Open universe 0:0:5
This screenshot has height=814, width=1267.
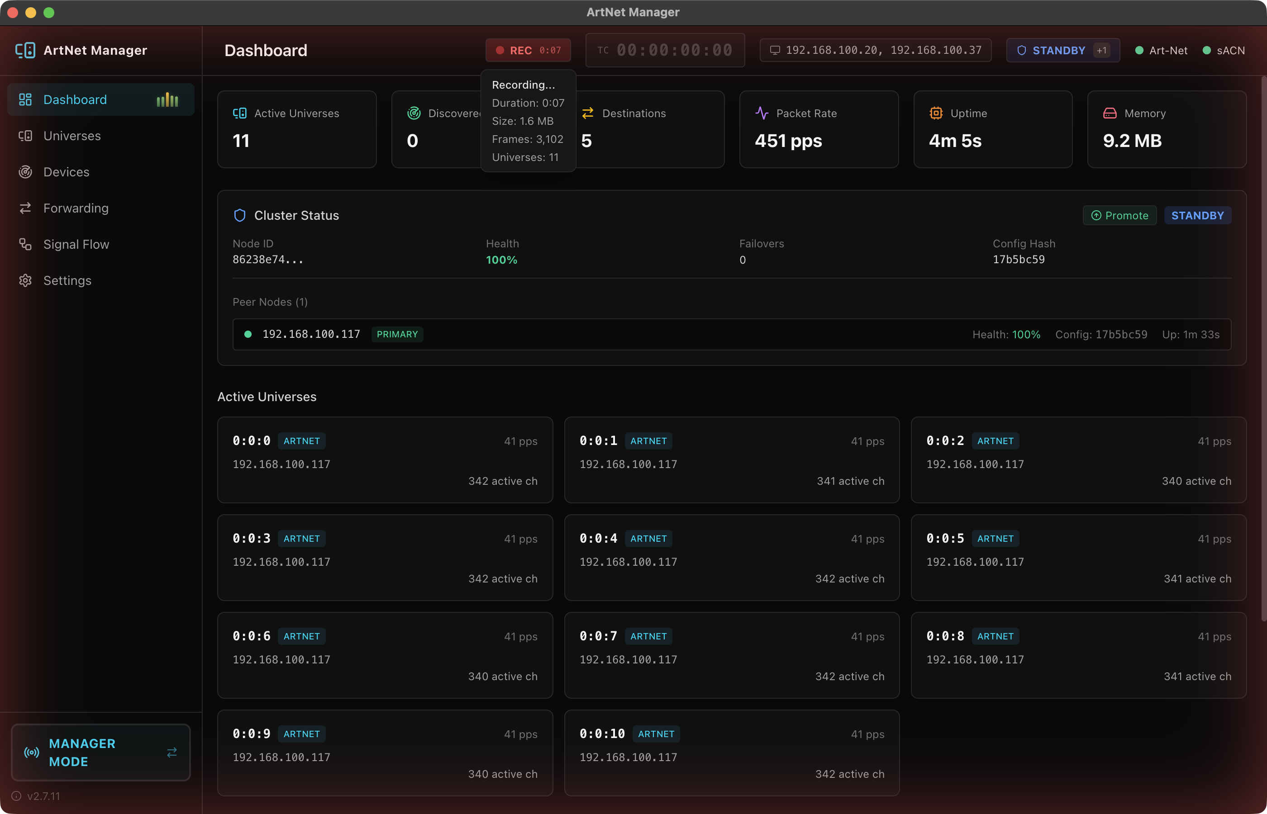1079,558
